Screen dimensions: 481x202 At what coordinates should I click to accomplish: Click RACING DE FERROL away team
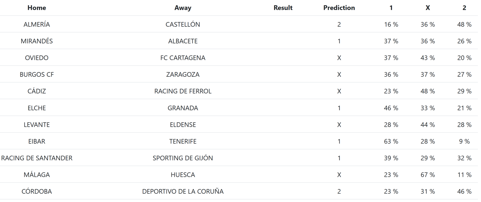tap(183, 91)
